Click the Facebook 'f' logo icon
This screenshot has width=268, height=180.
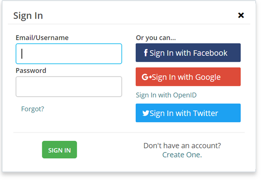(145, 53)
